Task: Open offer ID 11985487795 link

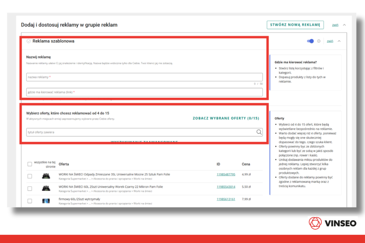Action: 226,174
